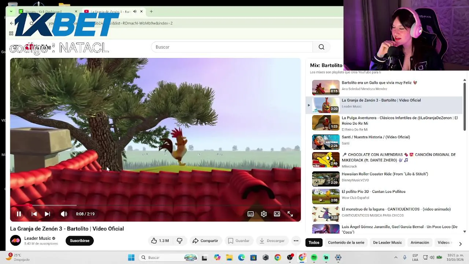
Task: Switch to Stream - Kick Dashboard tab
Action: point(43,11)
